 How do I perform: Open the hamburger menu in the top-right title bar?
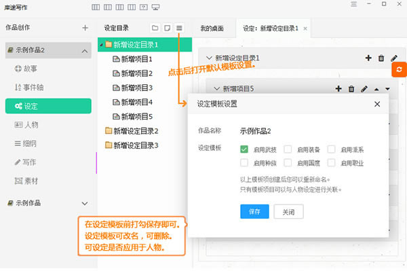coord(354,4)
